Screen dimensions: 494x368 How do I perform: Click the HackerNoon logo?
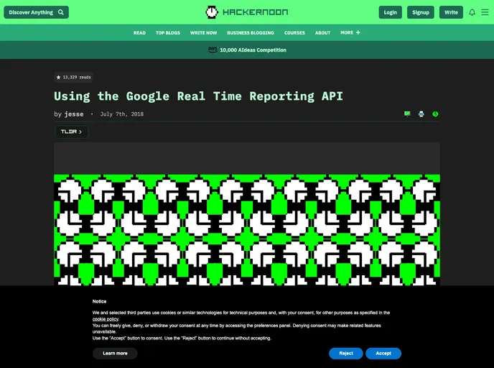(246, 12)
